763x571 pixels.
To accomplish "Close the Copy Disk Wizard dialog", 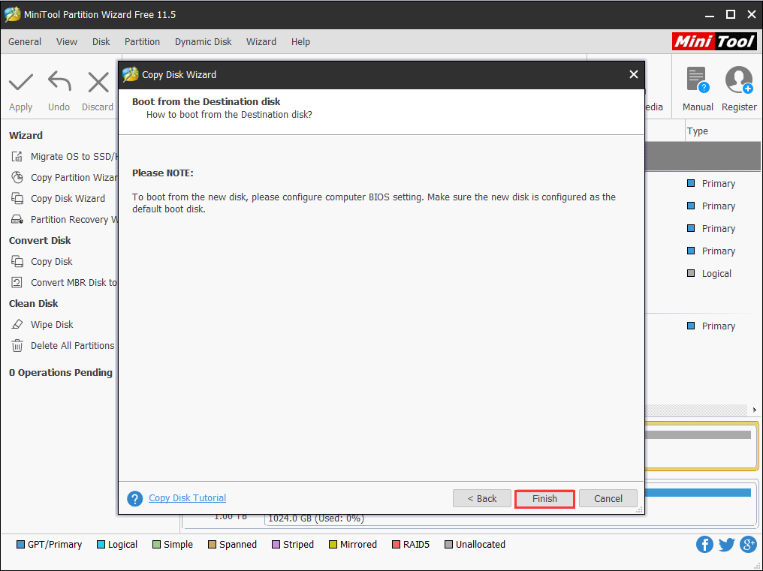I will (x=633, y=74).
